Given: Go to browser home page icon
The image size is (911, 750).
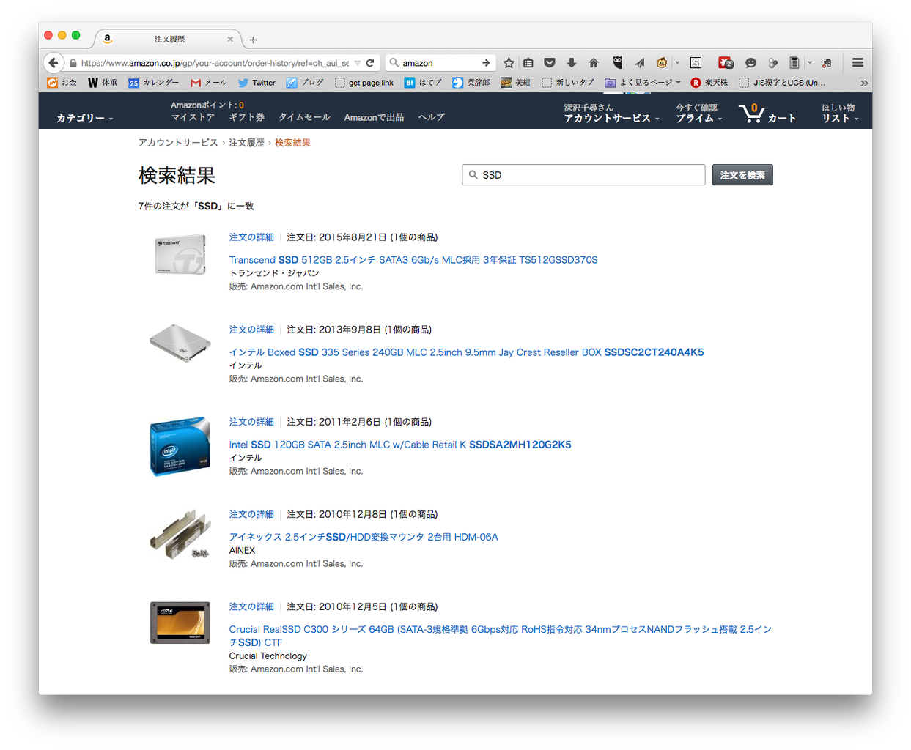Looking at the screenshot, I should 594,63.
